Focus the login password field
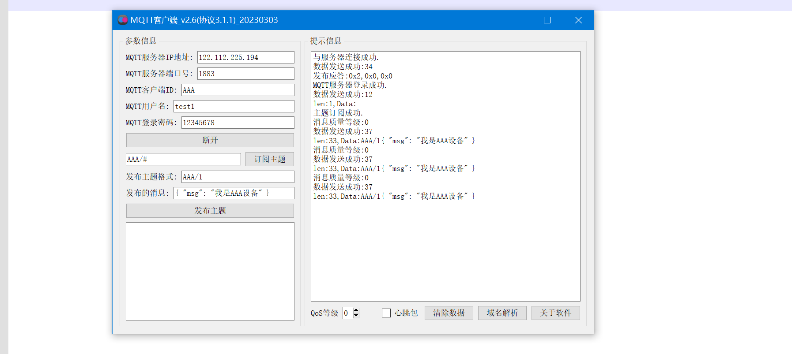The height and width of the screenshot is (354, 792). [x=238, y=123]
